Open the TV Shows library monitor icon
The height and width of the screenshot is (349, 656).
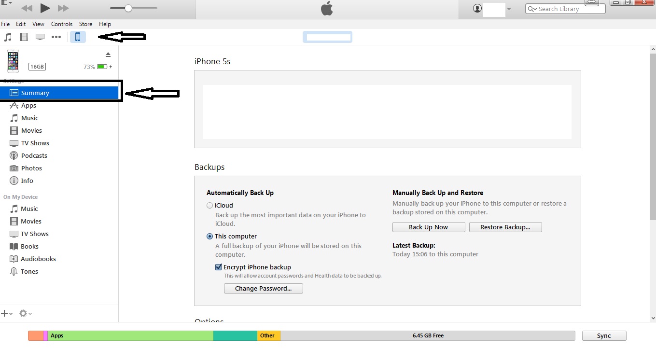click(x=40, y=37)
